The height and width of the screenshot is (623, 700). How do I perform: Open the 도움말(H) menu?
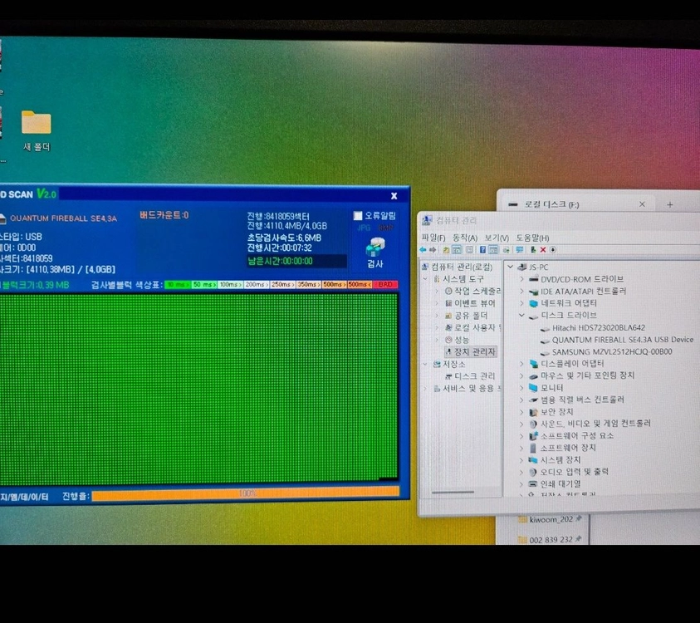point(532,238)
